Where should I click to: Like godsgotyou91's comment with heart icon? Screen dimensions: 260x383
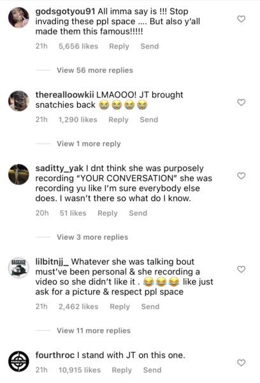[242, 19]
